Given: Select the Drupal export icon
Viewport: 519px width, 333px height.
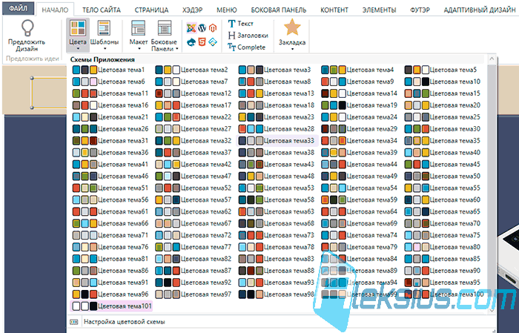Looking at the screenshot, I should point(191,42).
